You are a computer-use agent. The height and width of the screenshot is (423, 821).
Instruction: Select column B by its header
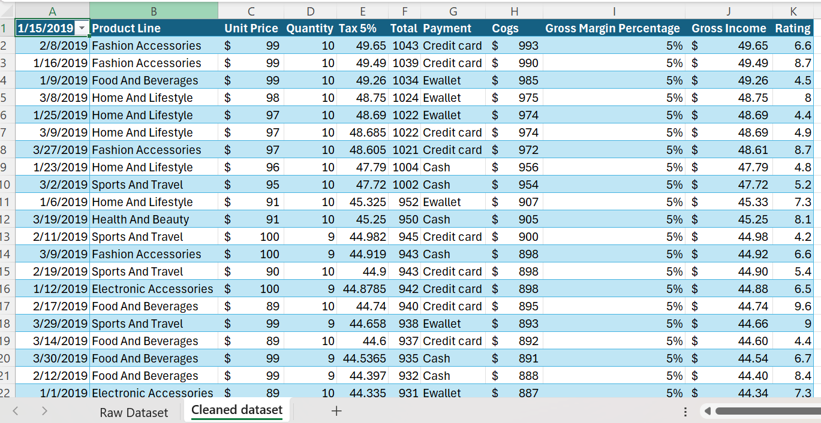pyautogui.click(x=154, y=11)
